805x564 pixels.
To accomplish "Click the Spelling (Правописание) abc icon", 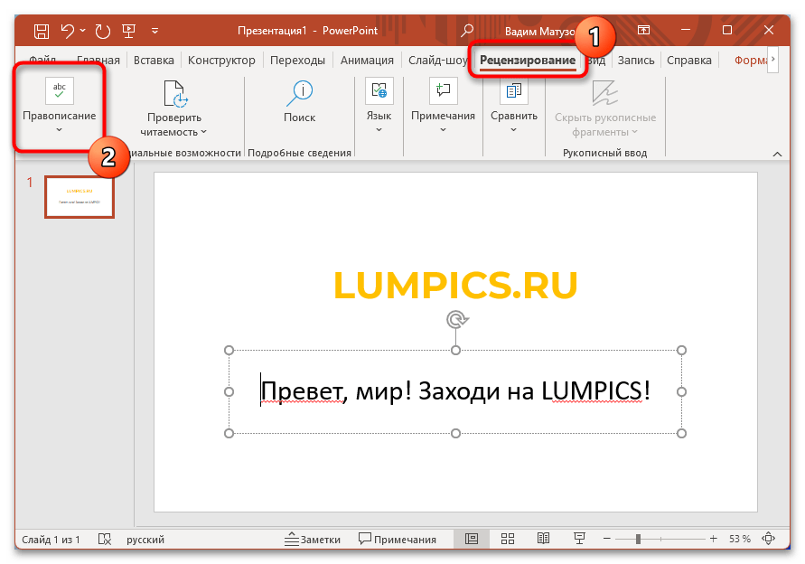I will 60,90.
